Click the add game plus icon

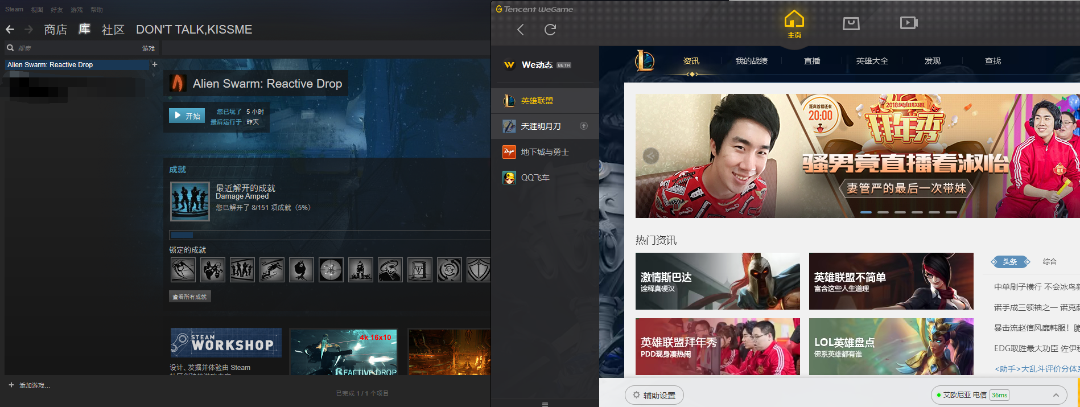11,385
